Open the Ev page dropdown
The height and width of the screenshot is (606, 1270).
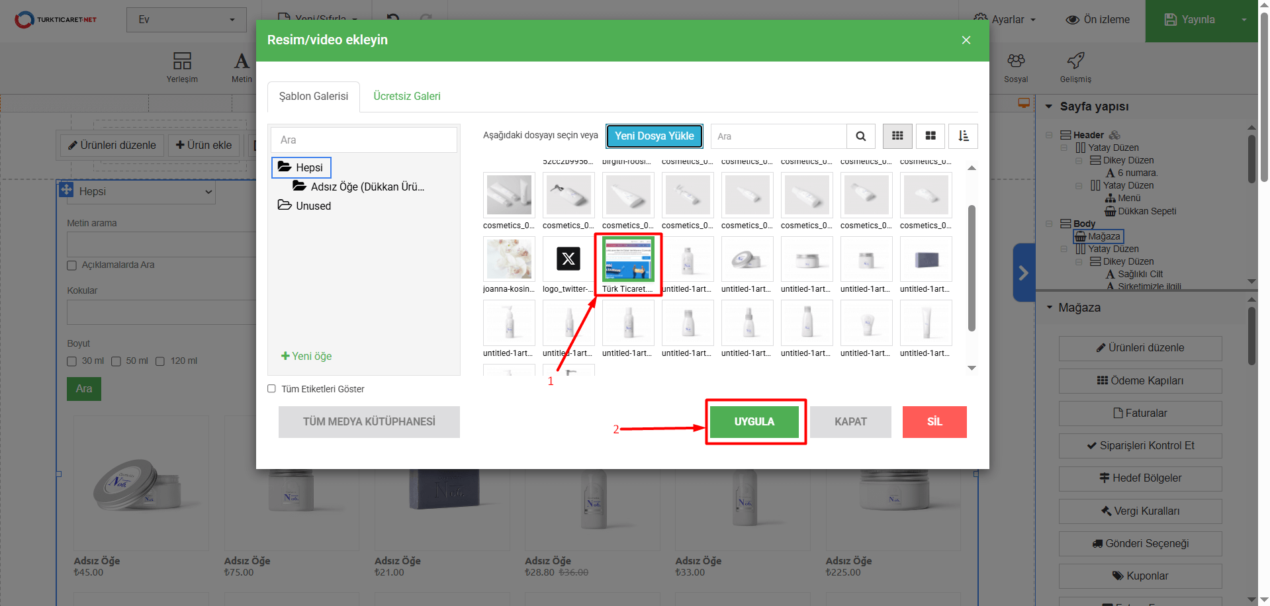click(186, 20)
